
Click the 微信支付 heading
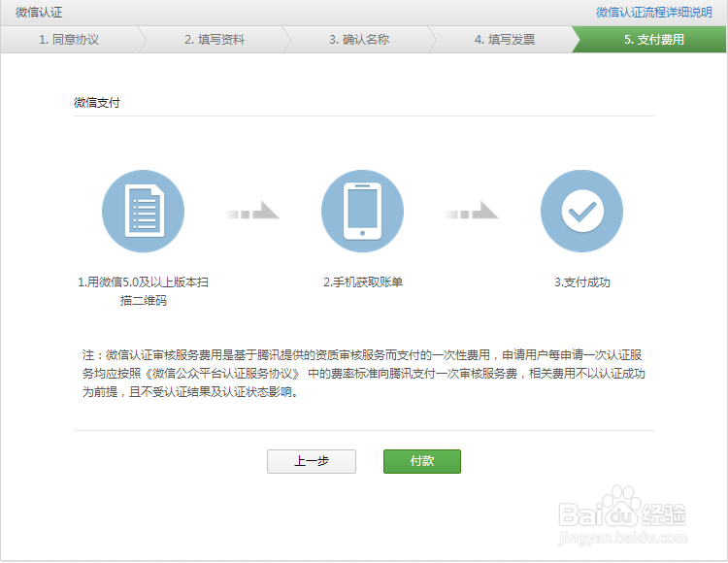(96, 103)
